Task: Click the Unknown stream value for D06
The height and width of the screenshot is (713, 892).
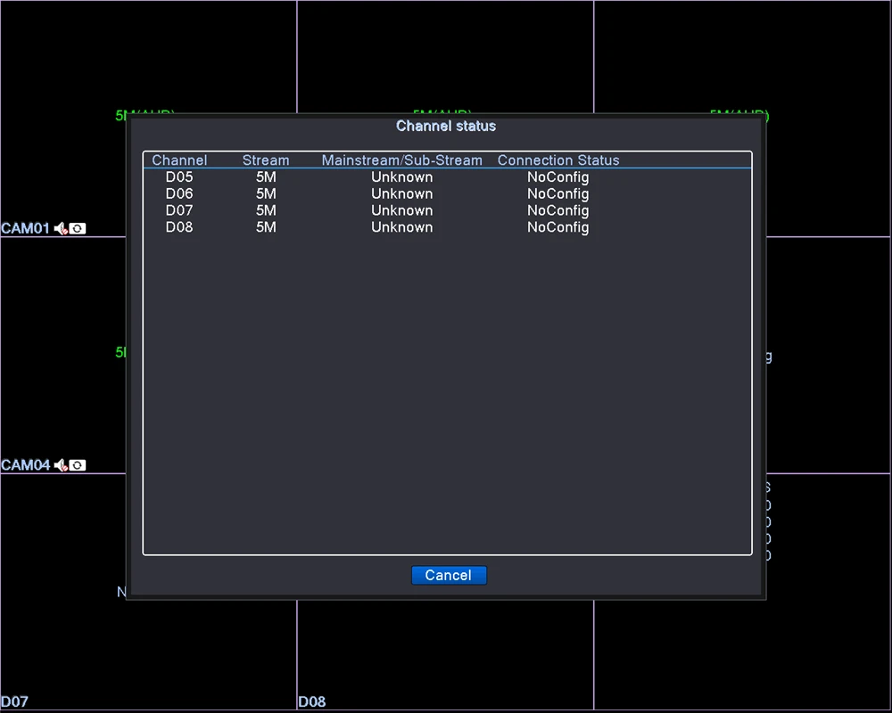Action: [x=401, y=193]
